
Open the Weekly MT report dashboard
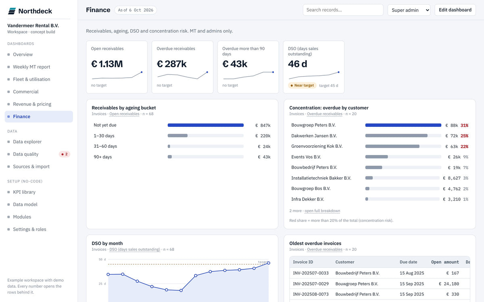coord(39,67)
